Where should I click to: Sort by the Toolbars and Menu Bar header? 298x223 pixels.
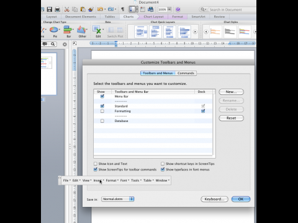(x=153, y=92)
